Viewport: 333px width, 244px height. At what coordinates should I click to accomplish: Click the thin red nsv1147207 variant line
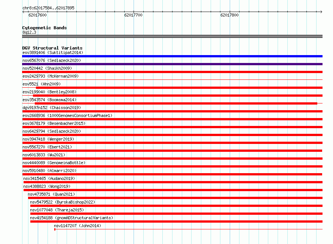(x=188, y=229)
